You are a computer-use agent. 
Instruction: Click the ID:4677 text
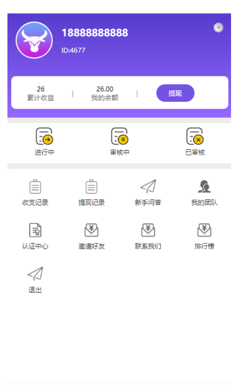coord(73,50)
